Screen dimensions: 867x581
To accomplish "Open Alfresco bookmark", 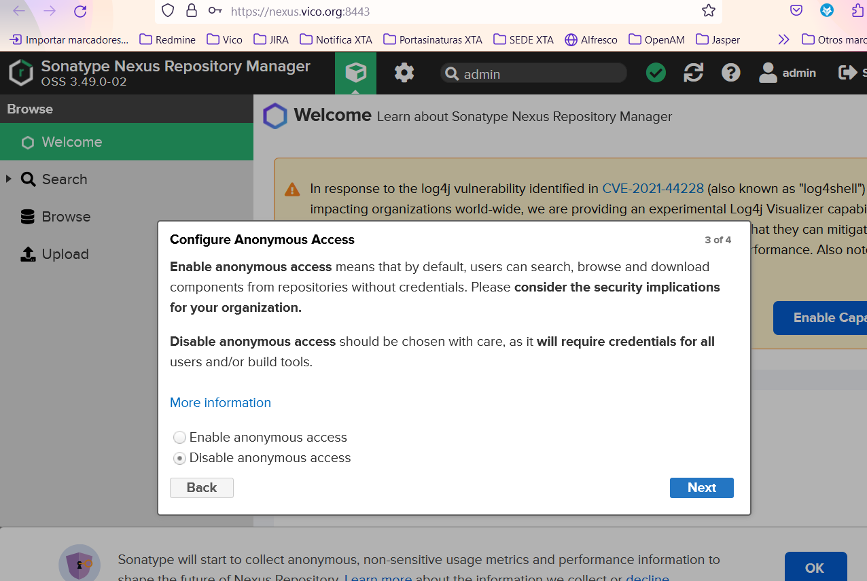I will coord(591,39).
